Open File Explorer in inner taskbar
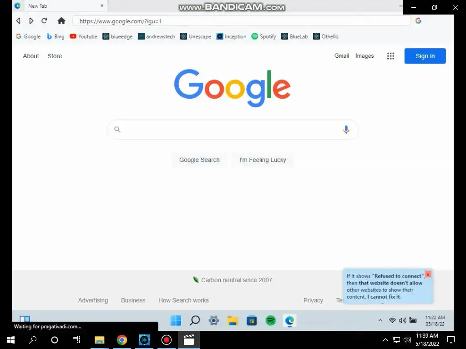 coord(233,320)
